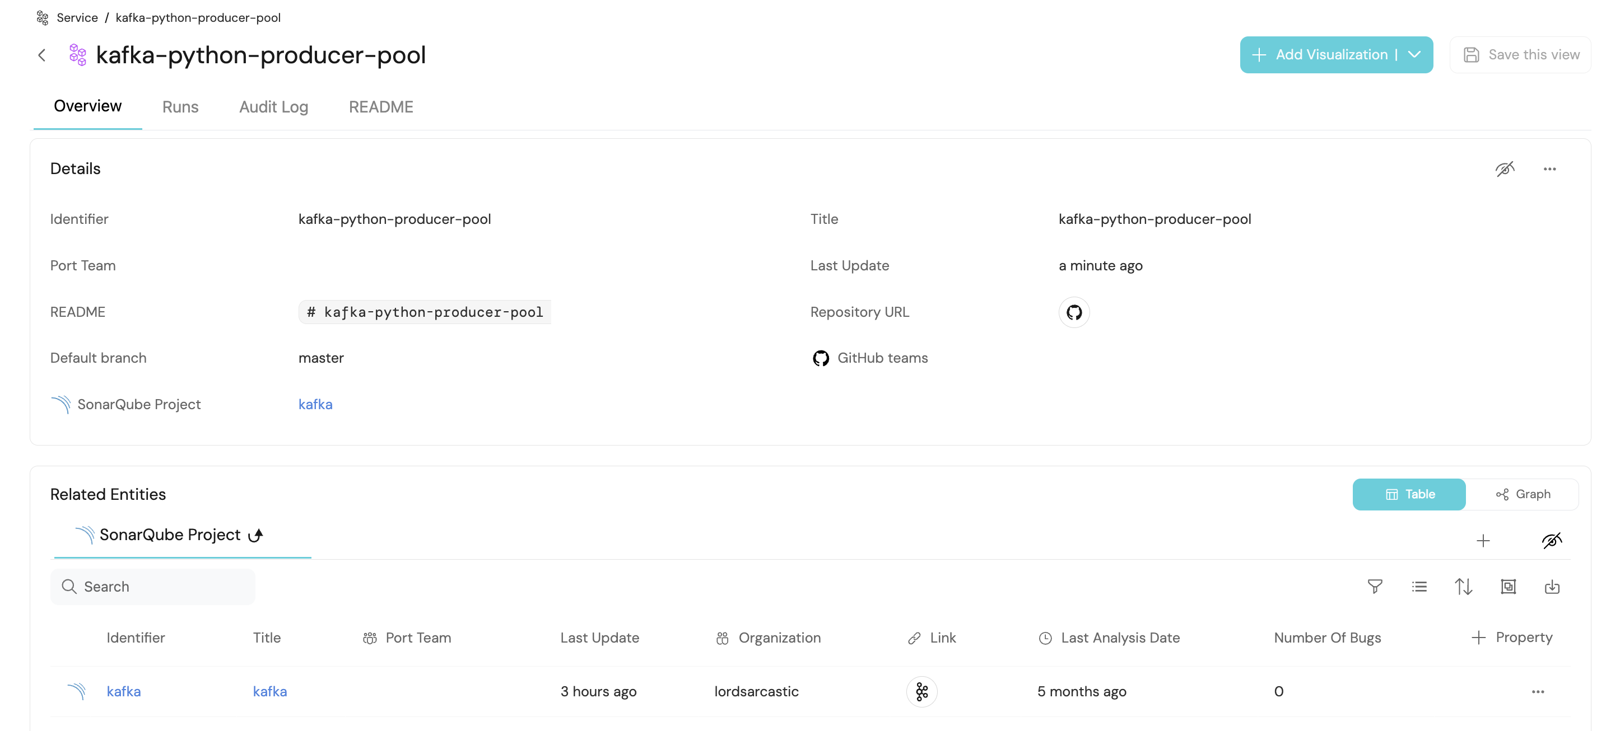Click the Title value in Details

(x=1155, y=219)
